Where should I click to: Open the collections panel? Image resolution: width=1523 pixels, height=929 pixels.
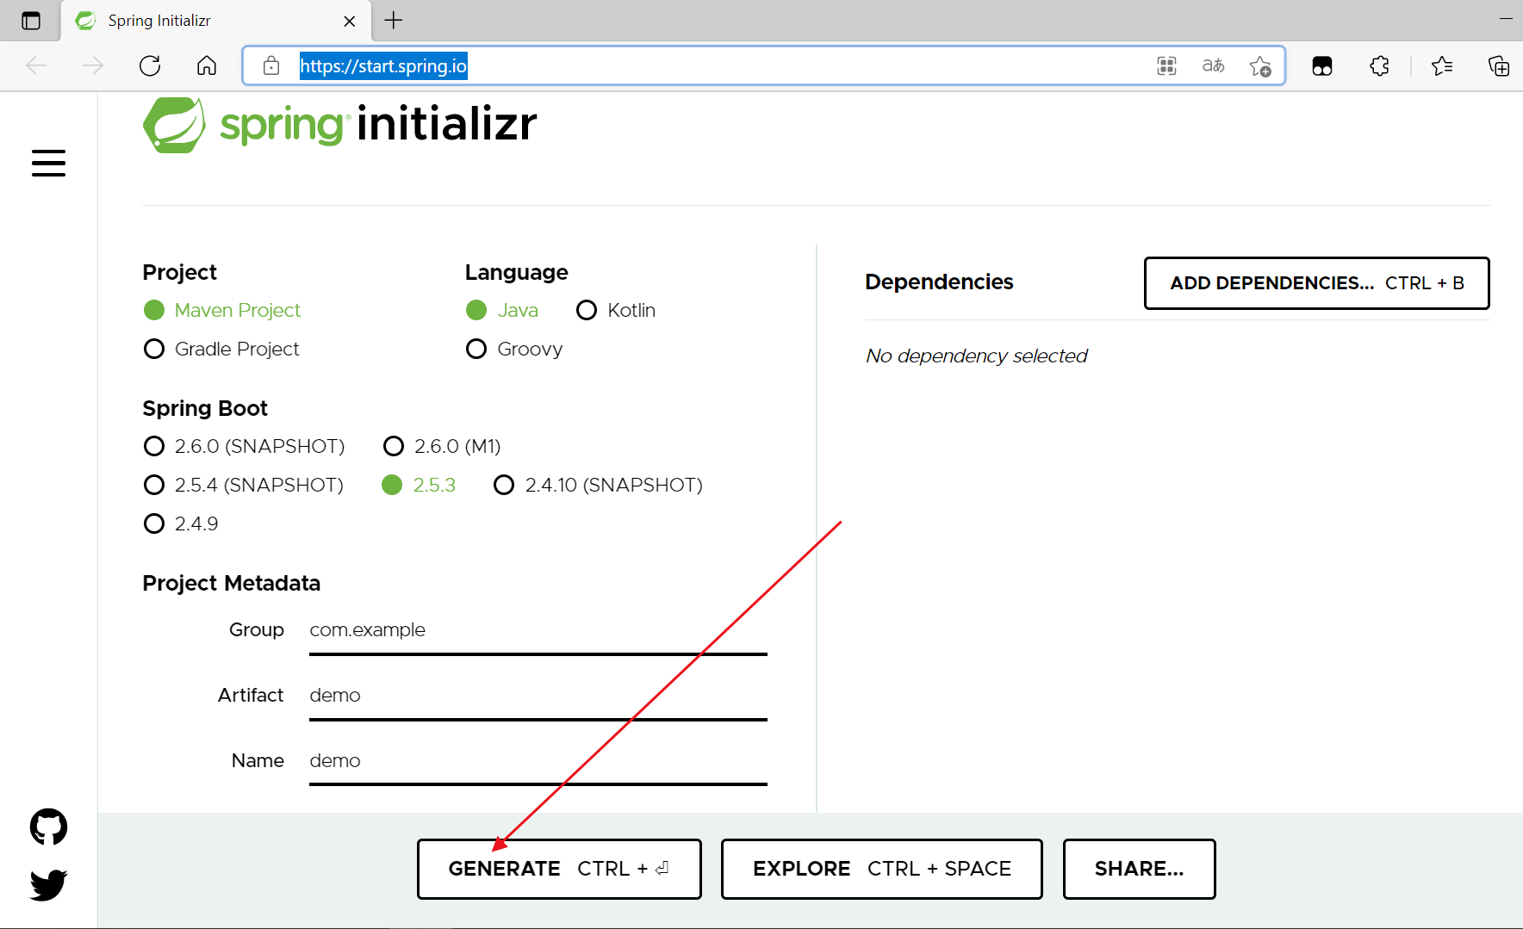point(1499,65)
